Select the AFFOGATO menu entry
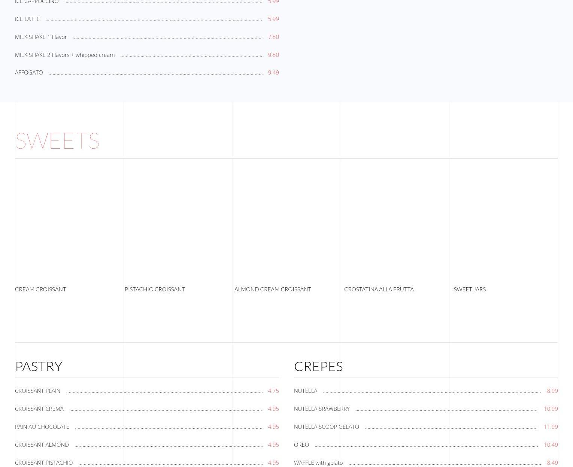Screen dimensions: 573x467 (29, 72)
